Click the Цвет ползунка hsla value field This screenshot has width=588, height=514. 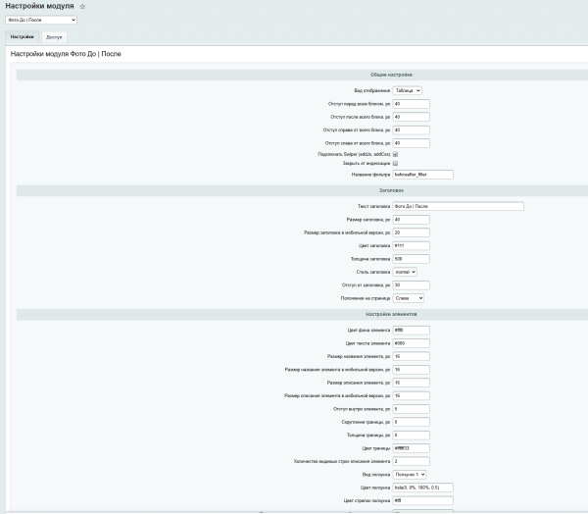(422, 487)
